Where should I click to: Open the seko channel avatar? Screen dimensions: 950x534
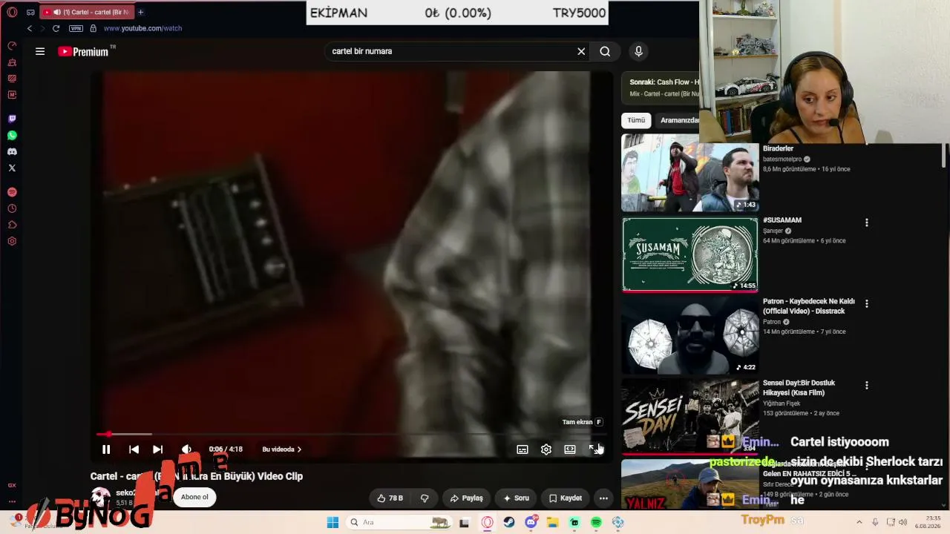tap(100, 497)
